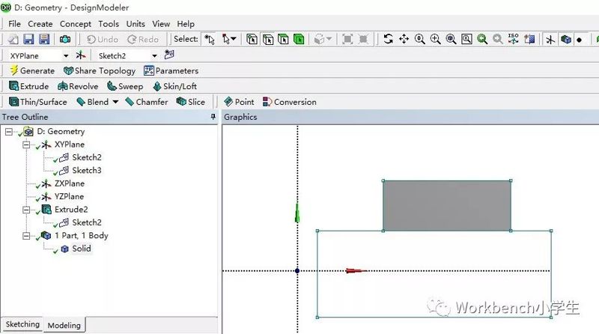This screenshot has height=334, width=599.
Task: Click the New Plane icon
Action: click(81, 55)
